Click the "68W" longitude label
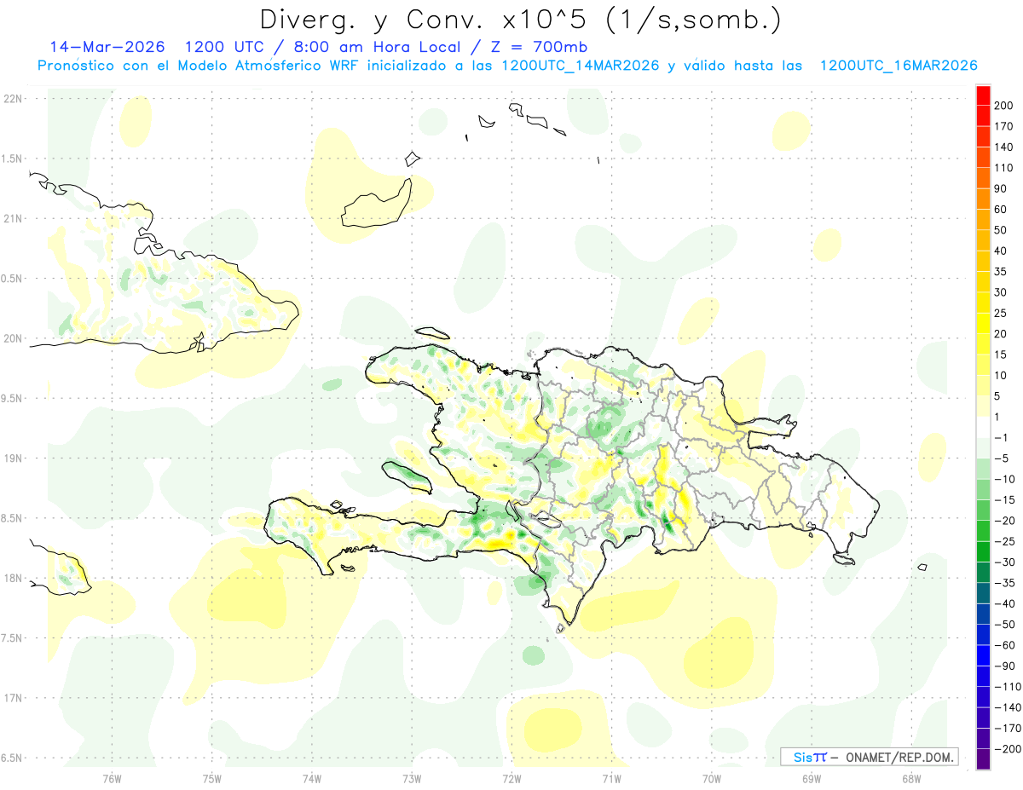 (x=911, y=779)
